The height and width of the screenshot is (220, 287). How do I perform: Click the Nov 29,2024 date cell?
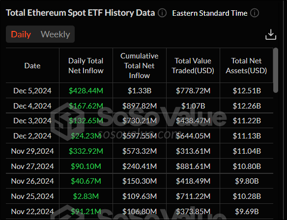tap(32, 151)
